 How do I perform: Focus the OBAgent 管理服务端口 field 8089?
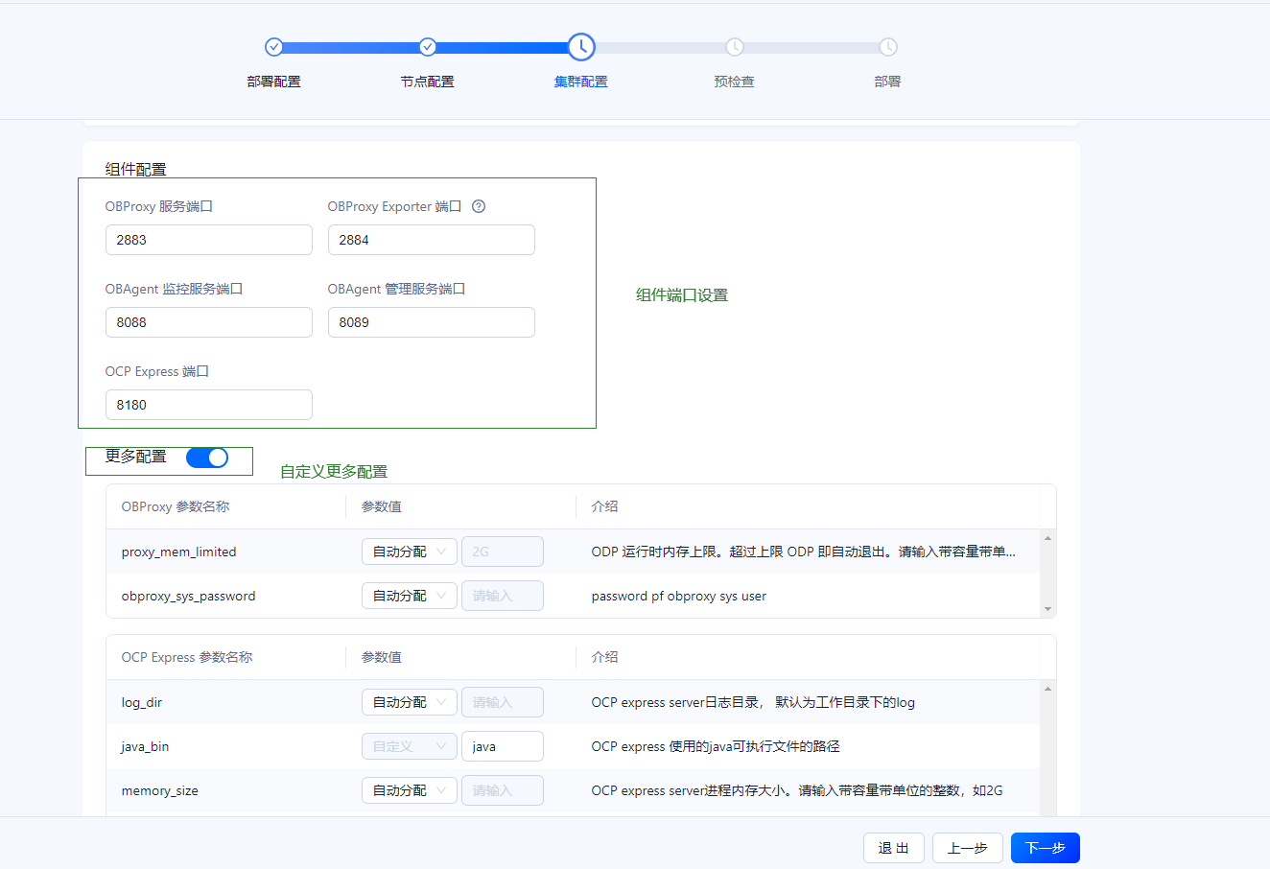pyautogui.click(x=432, y=322)
